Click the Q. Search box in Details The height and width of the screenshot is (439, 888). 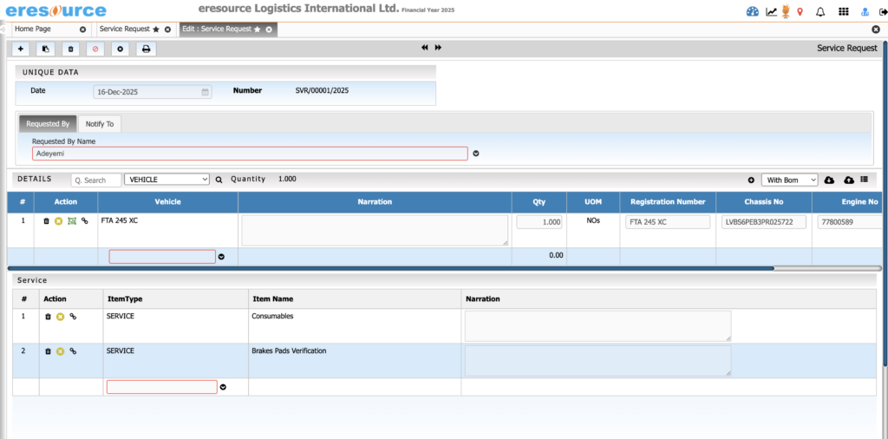(x=95, y=180)
